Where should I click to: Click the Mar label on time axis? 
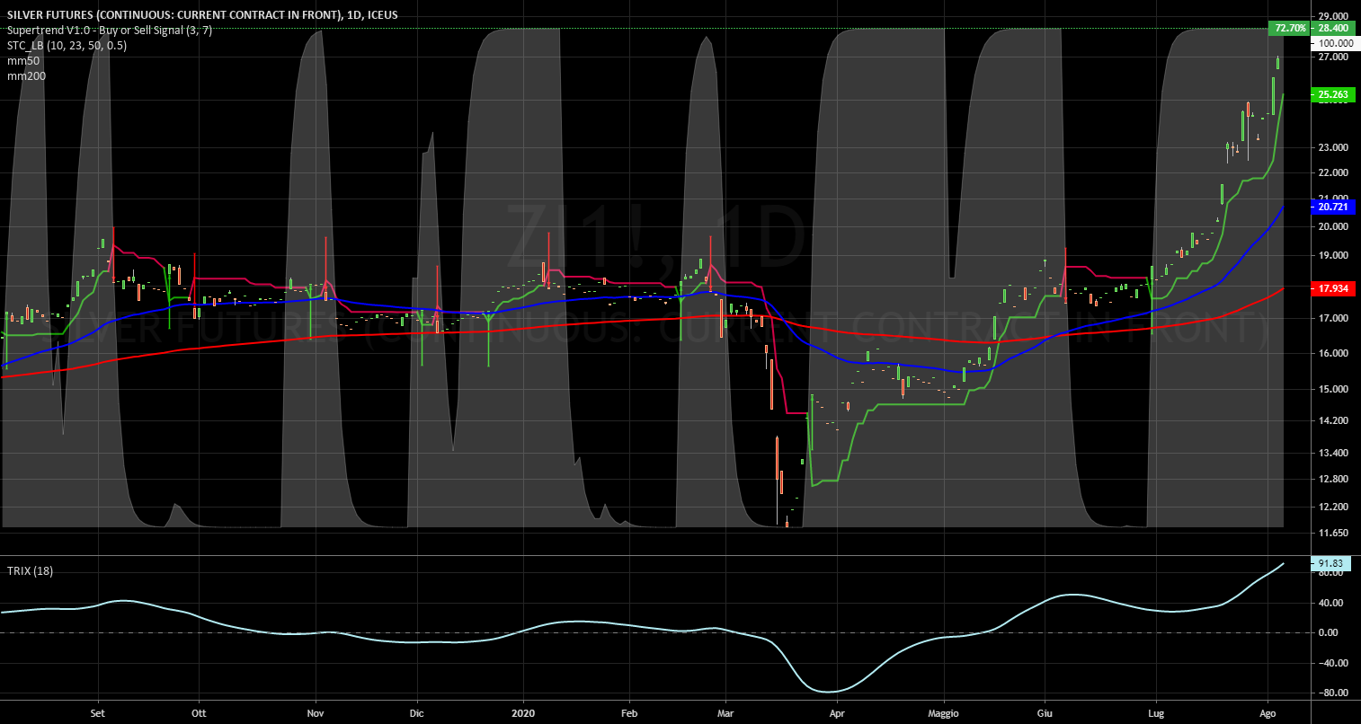tap(726, 713)
